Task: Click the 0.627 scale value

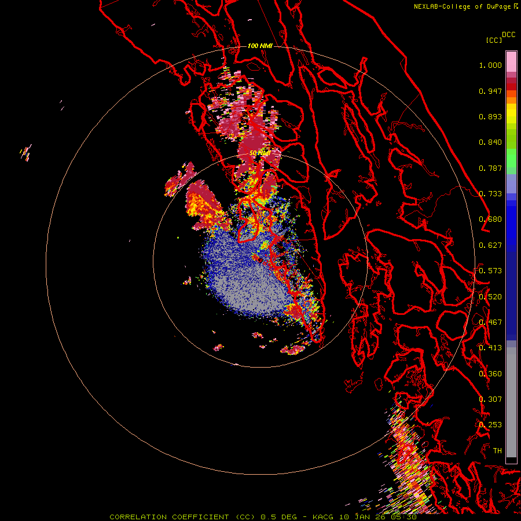Action: [490, 245]
